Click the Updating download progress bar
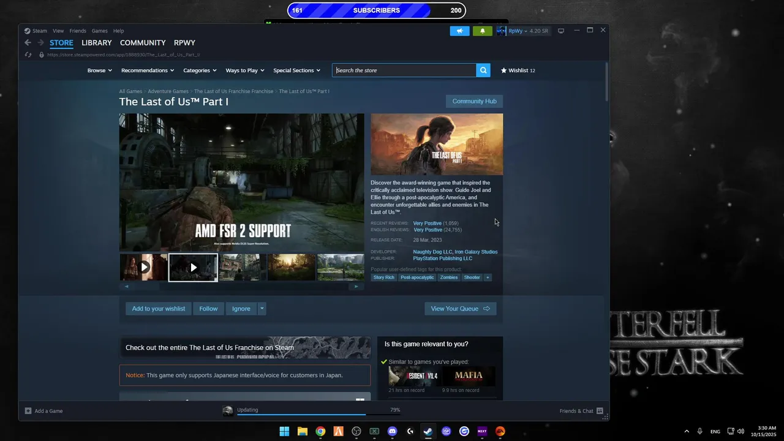The image size is (784, 441). pyautogui.click(x=318, y=415)
